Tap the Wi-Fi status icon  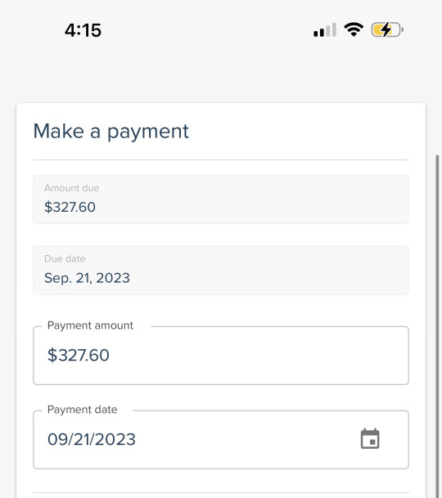coord(354,30)
